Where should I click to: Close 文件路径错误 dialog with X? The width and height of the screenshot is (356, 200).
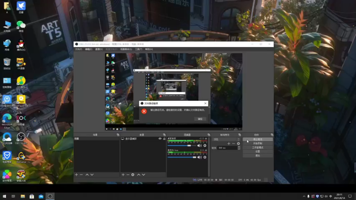pyautogui.click(x=205, y=104)
